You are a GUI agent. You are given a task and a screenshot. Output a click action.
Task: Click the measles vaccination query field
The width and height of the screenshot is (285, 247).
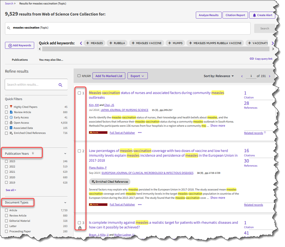[x=128, y=28]
